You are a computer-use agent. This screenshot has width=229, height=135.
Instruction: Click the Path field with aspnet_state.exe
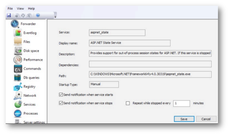[150, 74]
